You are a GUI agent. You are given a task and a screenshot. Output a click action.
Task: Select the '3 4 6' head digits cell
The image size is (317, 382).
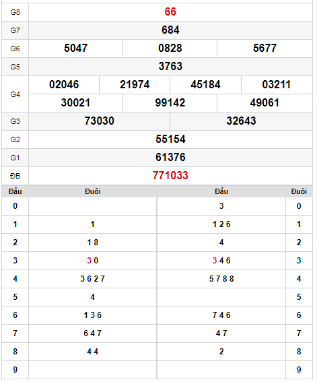point(221,261)
